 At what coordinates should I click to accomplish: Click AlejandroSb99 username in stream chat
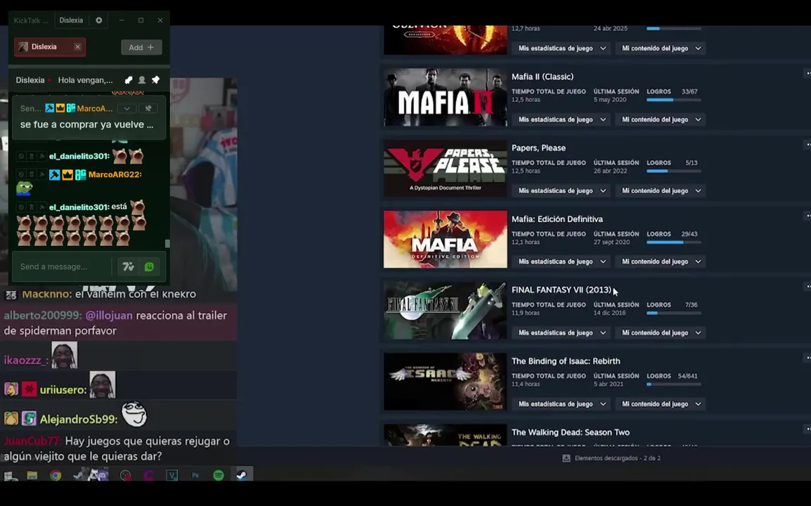click(x=79, y=420)
